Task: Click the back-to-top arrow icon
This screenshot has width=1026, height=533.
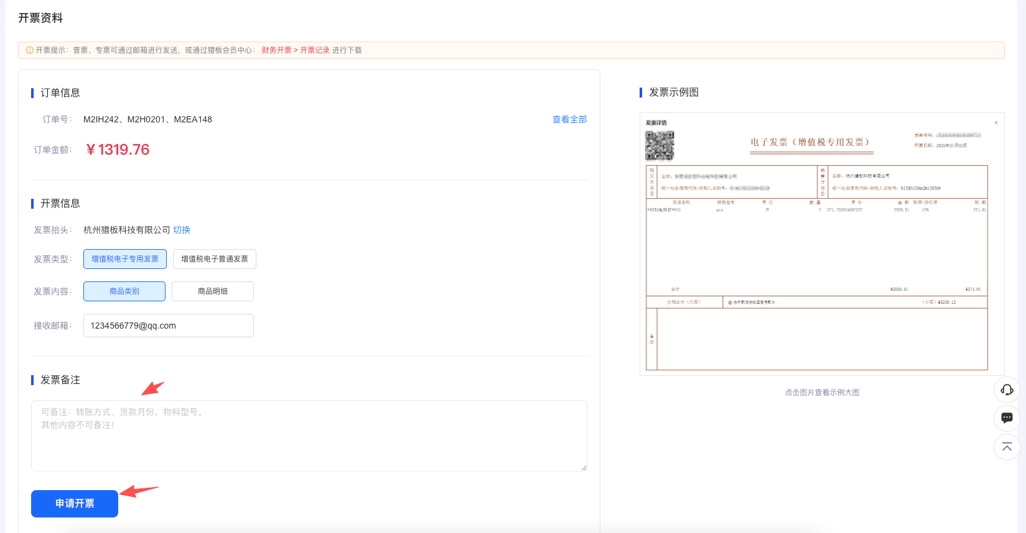Action: coord(1007,447)
